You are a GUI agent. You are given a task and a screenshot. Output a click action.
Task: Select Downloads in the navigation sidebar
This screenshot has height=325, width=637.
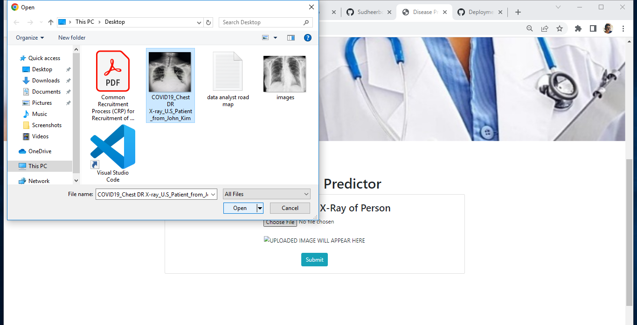click(x=46, y=80)
